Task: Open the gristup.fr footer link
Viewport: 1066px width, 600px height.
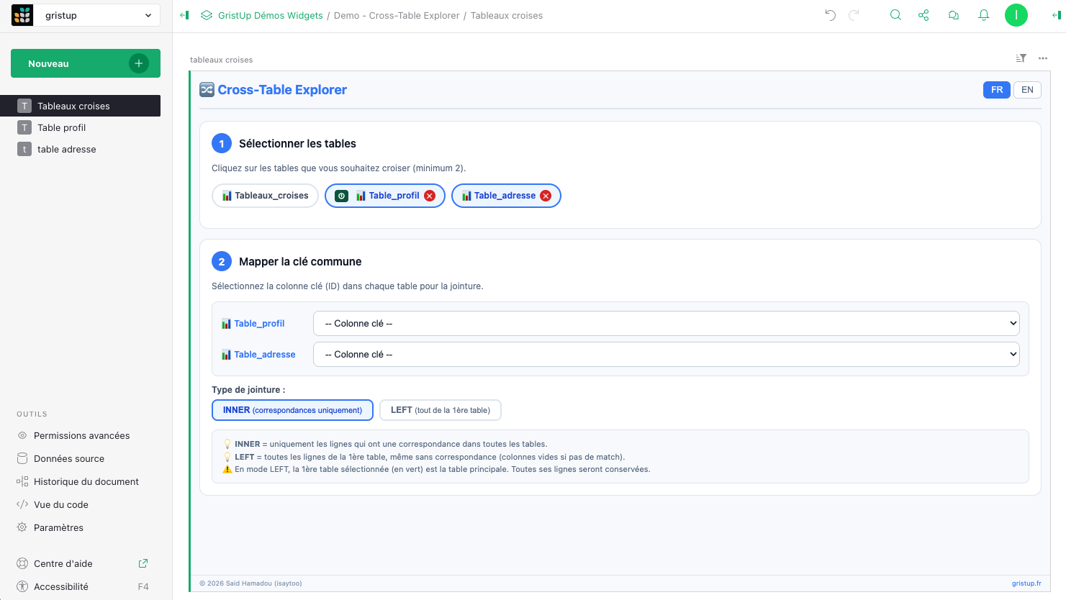Action: click(x=1026, y=583)
